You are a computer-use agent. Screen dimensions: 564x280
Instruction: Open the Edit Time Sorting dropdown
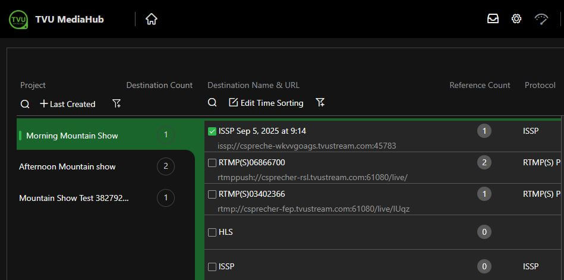click(x=266, y=103)
